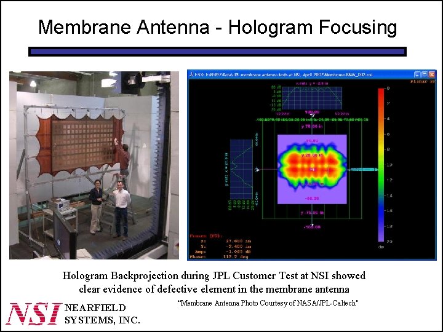
Task: Maximize the NSI hologram plot window
Action: (x=425, y=74)
